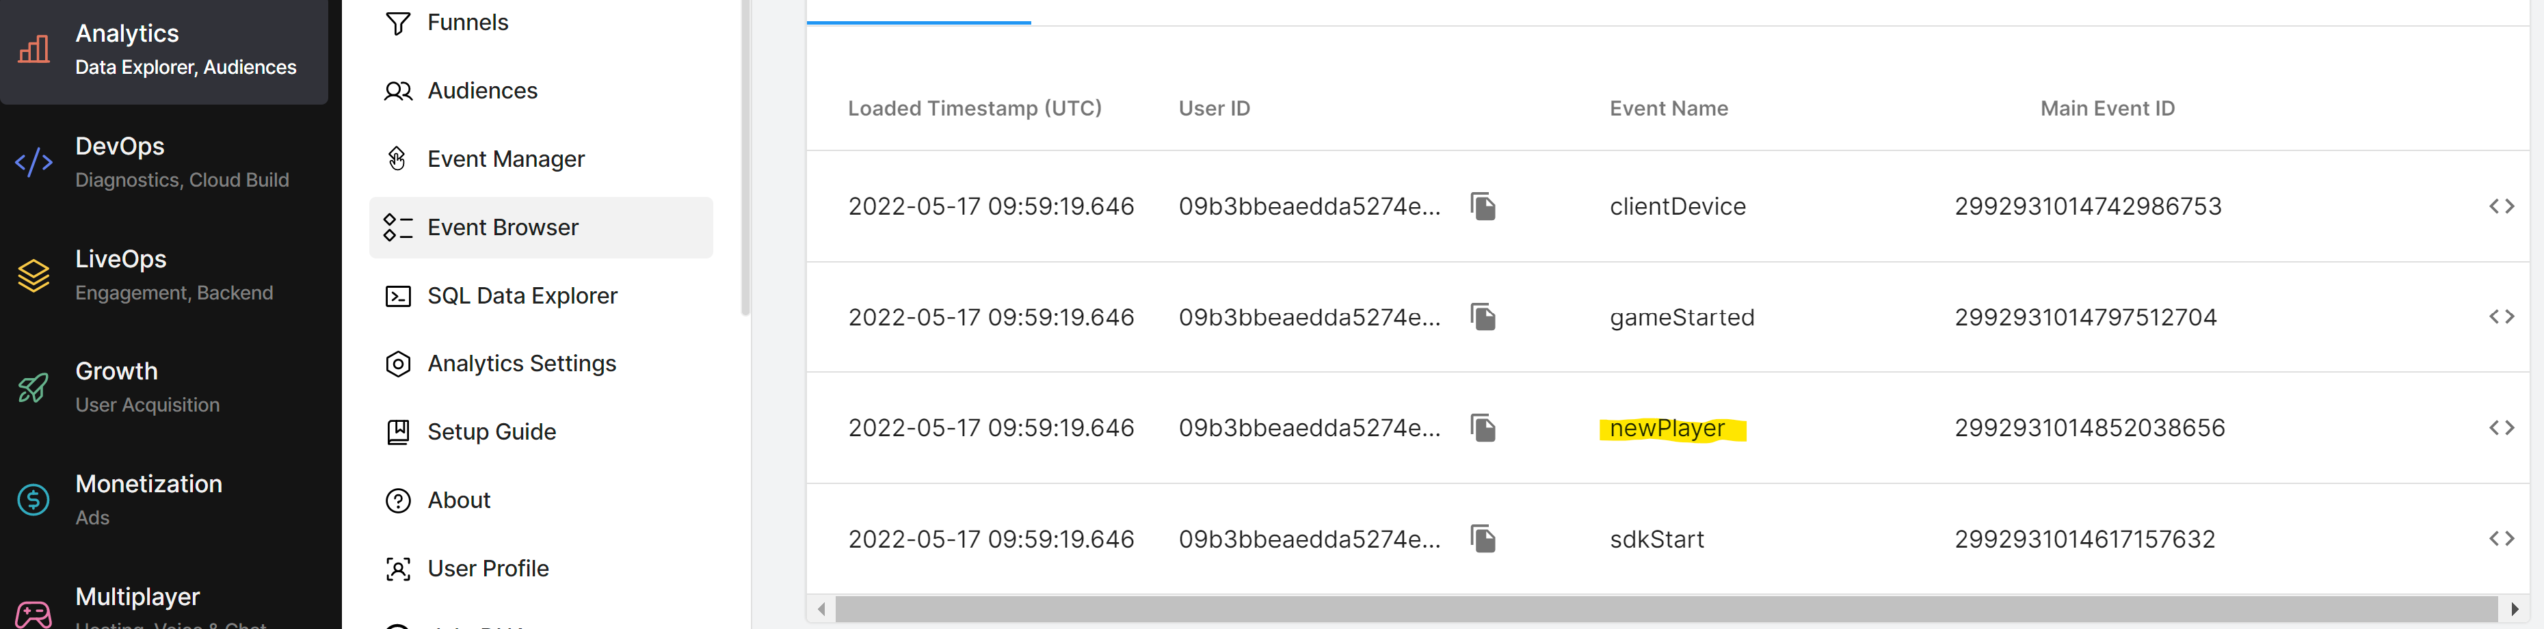Click the Multiplayer gamepad icon
The height and width of the screenshot is (629, 2544).
click(x=34, y=614)
